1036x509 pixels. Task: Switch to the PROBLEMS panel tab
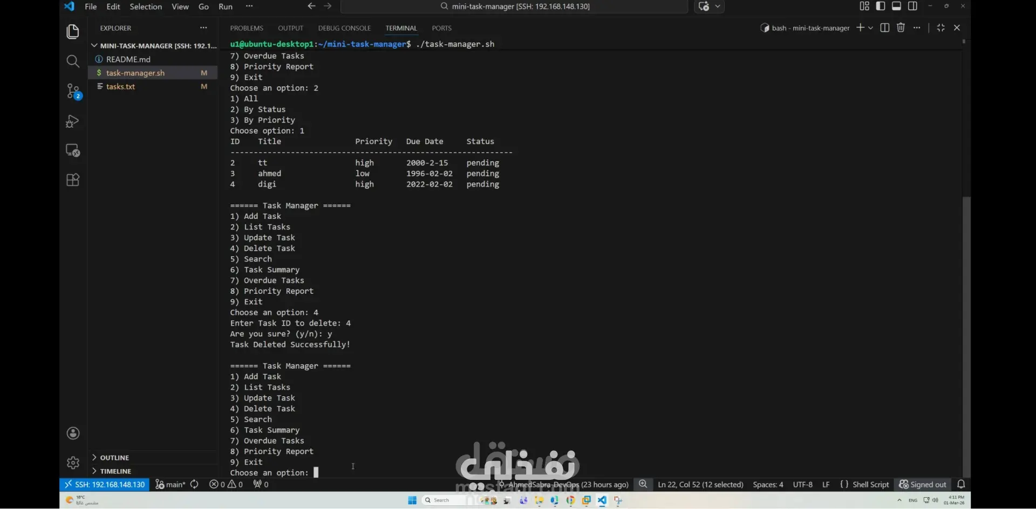click(x=247, y=28)
